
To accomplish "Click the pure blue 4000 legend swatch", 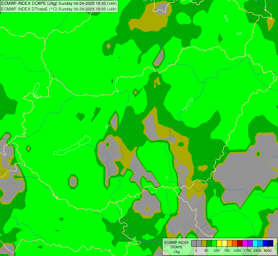I will 266,243.
